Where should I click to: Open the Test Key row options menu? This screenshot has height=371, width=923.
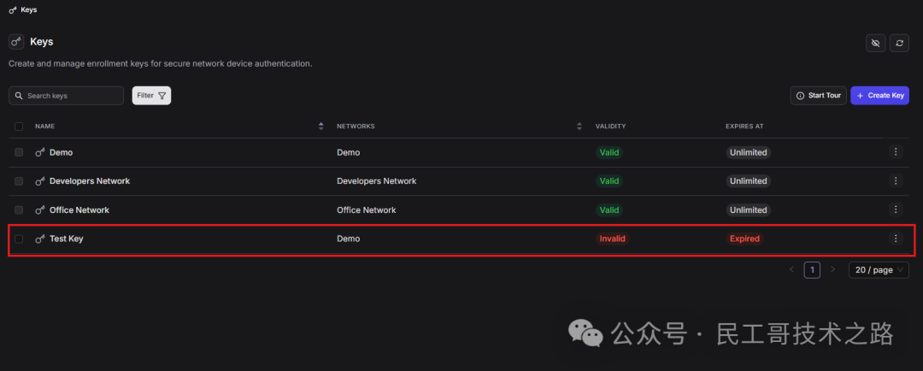pyautogui.click(x=895, y=238)
